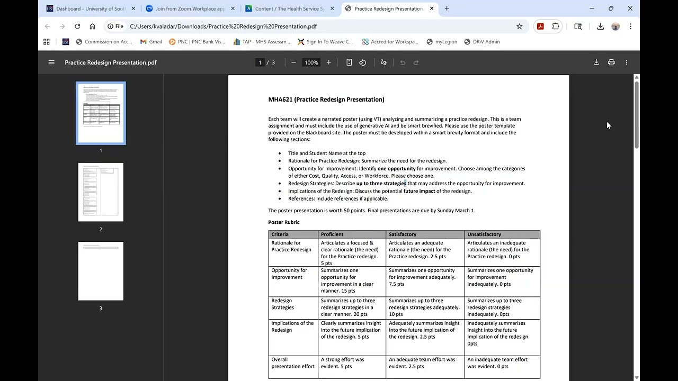Open the TAP - MHS Assessm... bookmark
Viewport: 678px width, 381px height.
point(262,42)
